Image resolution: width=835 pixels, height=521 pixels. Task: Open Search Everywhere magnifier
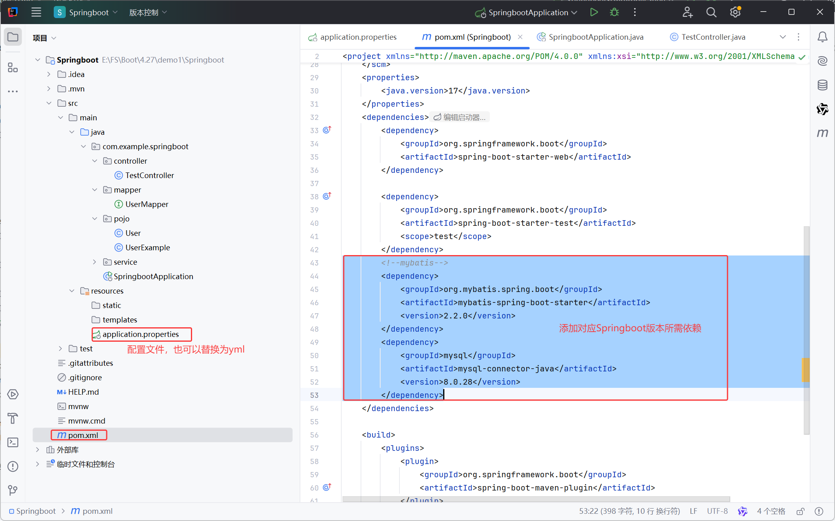tap(711, 12)
